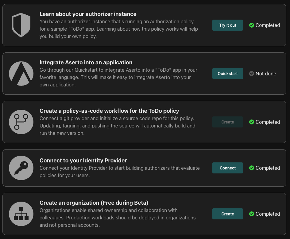Screen dimensions: 290x239
Task: Click green checkmark in policy-as-code workflow row
Action: point(252,122)
